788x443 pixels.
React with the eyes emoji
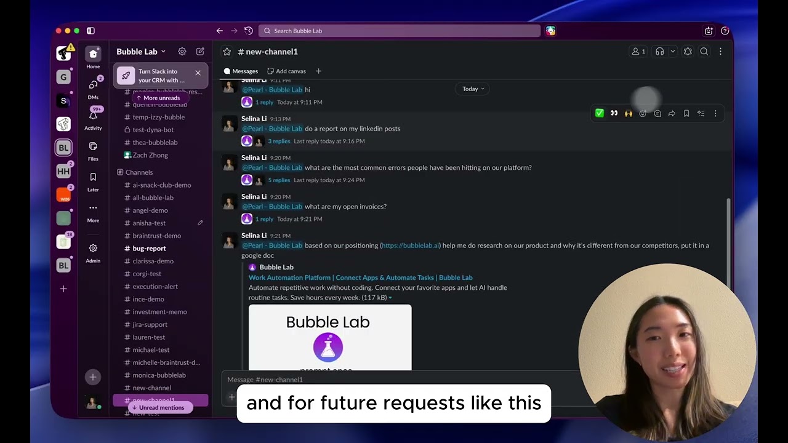pyautogui.click(x=614, y=113)
